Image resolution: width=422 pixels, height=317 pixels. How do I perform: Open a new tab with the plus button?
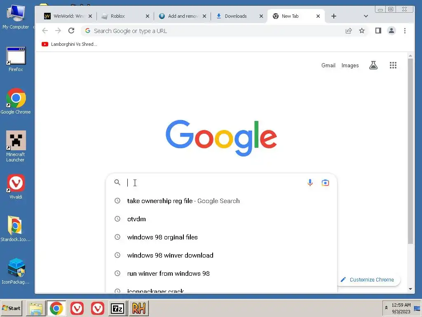tap(334, 16)
